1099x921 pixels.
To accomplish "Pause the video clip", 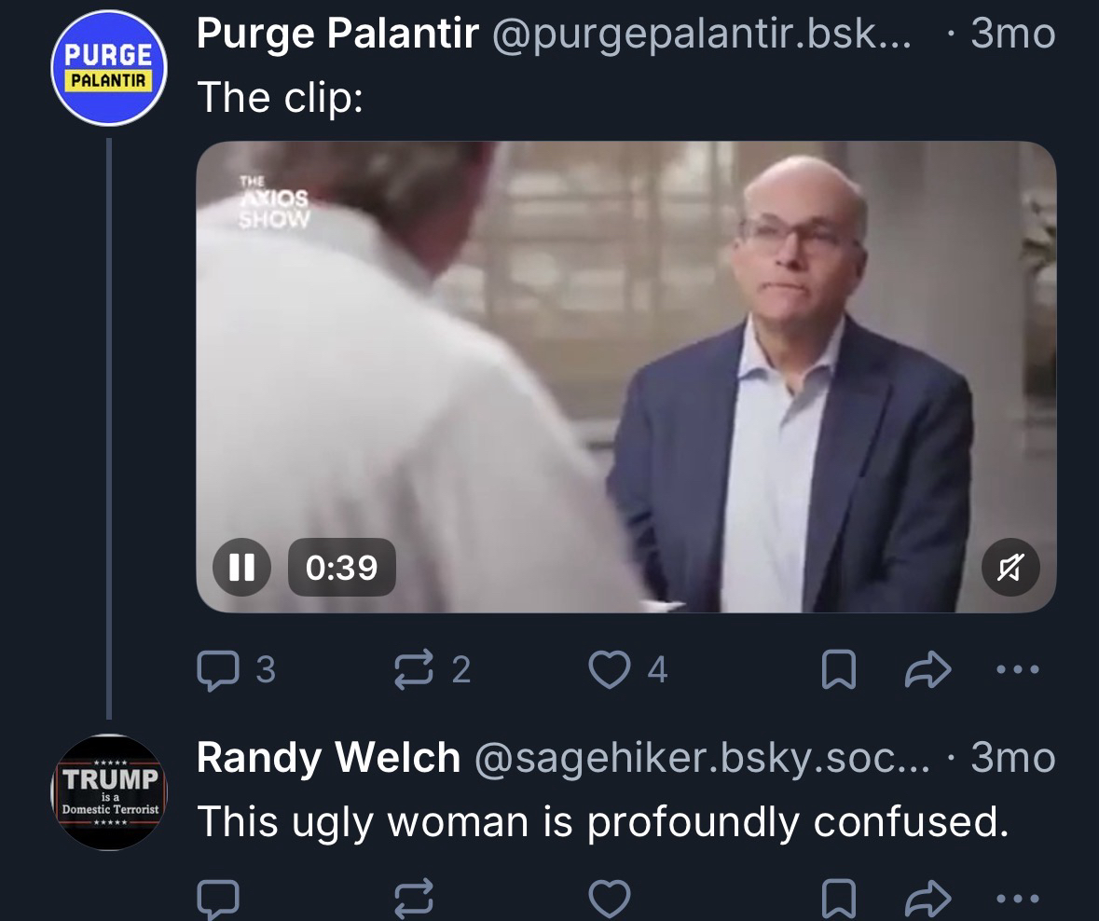I will [x=242, y=567].
